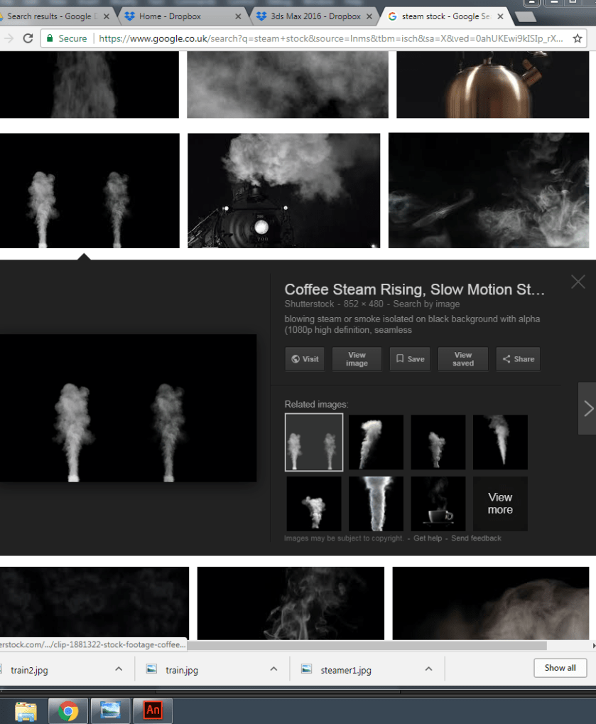Image resolution: width=596 pixels, height=724 pixels.
Task: Expand options for steamer1.jpg download
Action: (428, 669)
